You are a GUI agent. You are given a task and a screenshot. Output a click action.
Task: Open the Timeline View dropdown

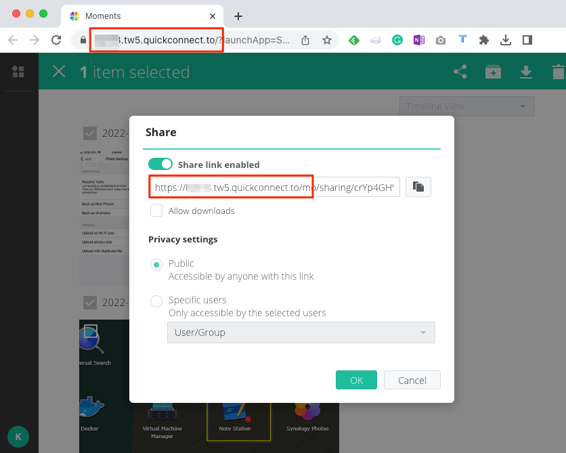[x=466, y=106]
